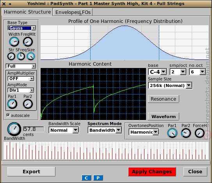Open the Resonance editor button
Image resolution: width=212 pixels, height=183 pixels.
pyautogui.click(x=164, y=99)
